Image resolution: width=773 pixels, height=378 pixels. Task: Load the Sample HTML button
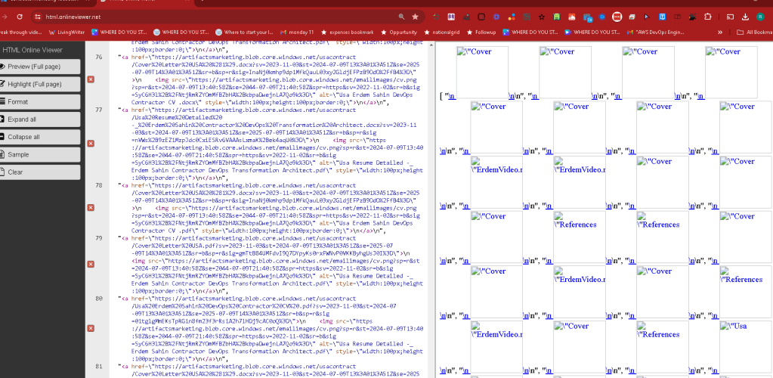[39, 154]
